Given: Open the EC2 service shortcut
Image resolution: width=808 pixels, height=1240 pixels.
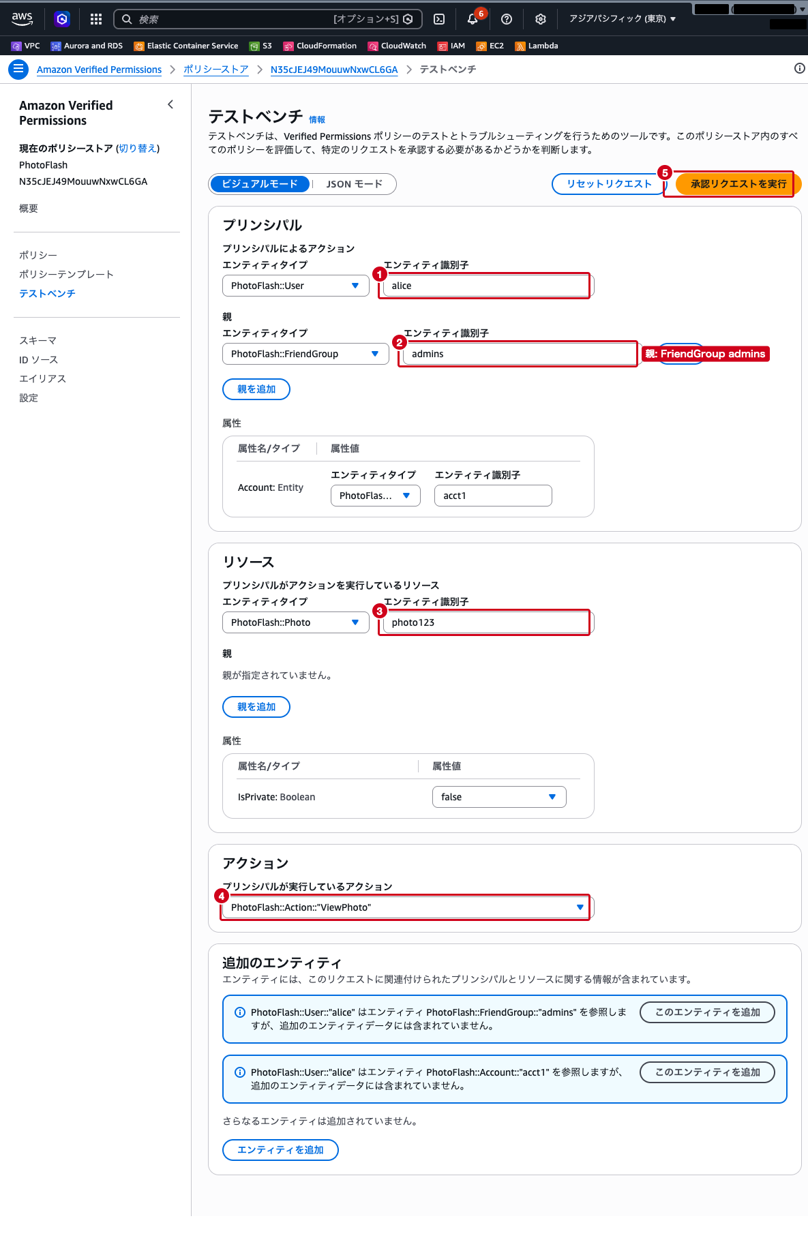Looking at the screenshot, I should point(490,46).
